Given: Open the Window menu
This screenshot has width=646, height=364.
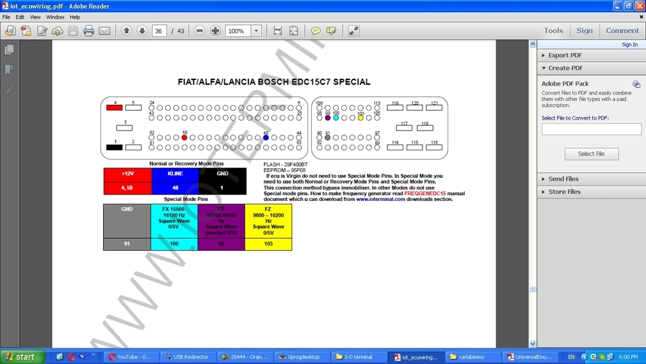Looking at the screenshot, I should (x=55, y=17).
